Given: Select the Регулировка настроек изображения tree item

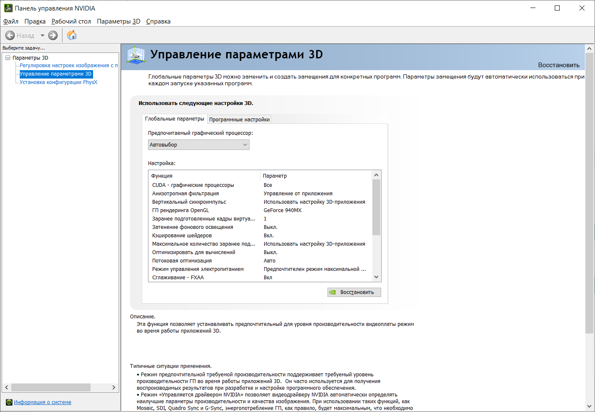Looking at the screenshot, I should pos(69,66).
